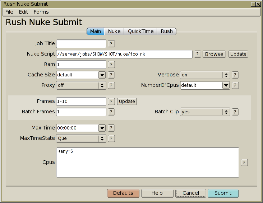Open the Forms menu
The width and height of the screenshot is (263, 203).
pos(41,12)
